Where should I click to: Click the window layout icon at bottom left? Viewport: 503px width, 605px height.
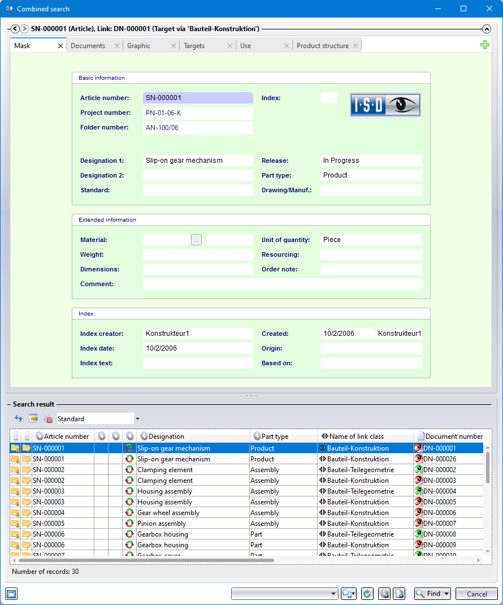tap(11, 594)
